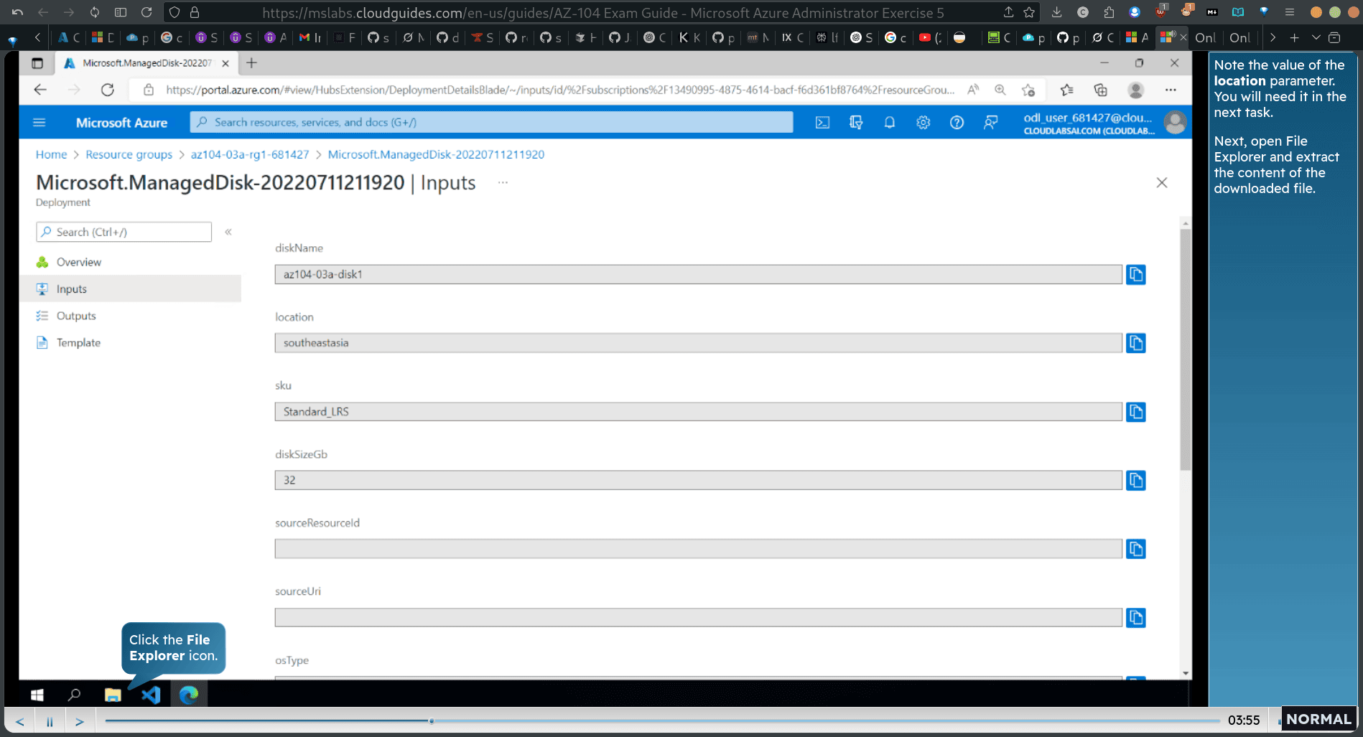This screenshot has height=737, width=1363.
Task: Click the diskName field az104-03a-disk1
Action: 698,274
